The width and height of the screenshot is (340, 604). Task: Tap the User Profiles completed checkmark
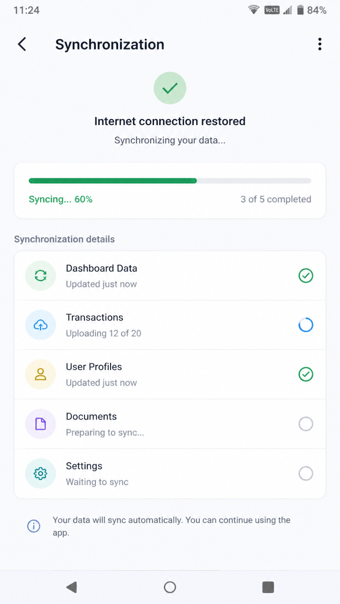tap(306, 374)
